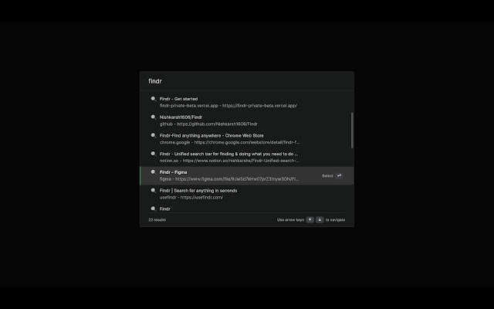Click the down arrow key button

320,219
